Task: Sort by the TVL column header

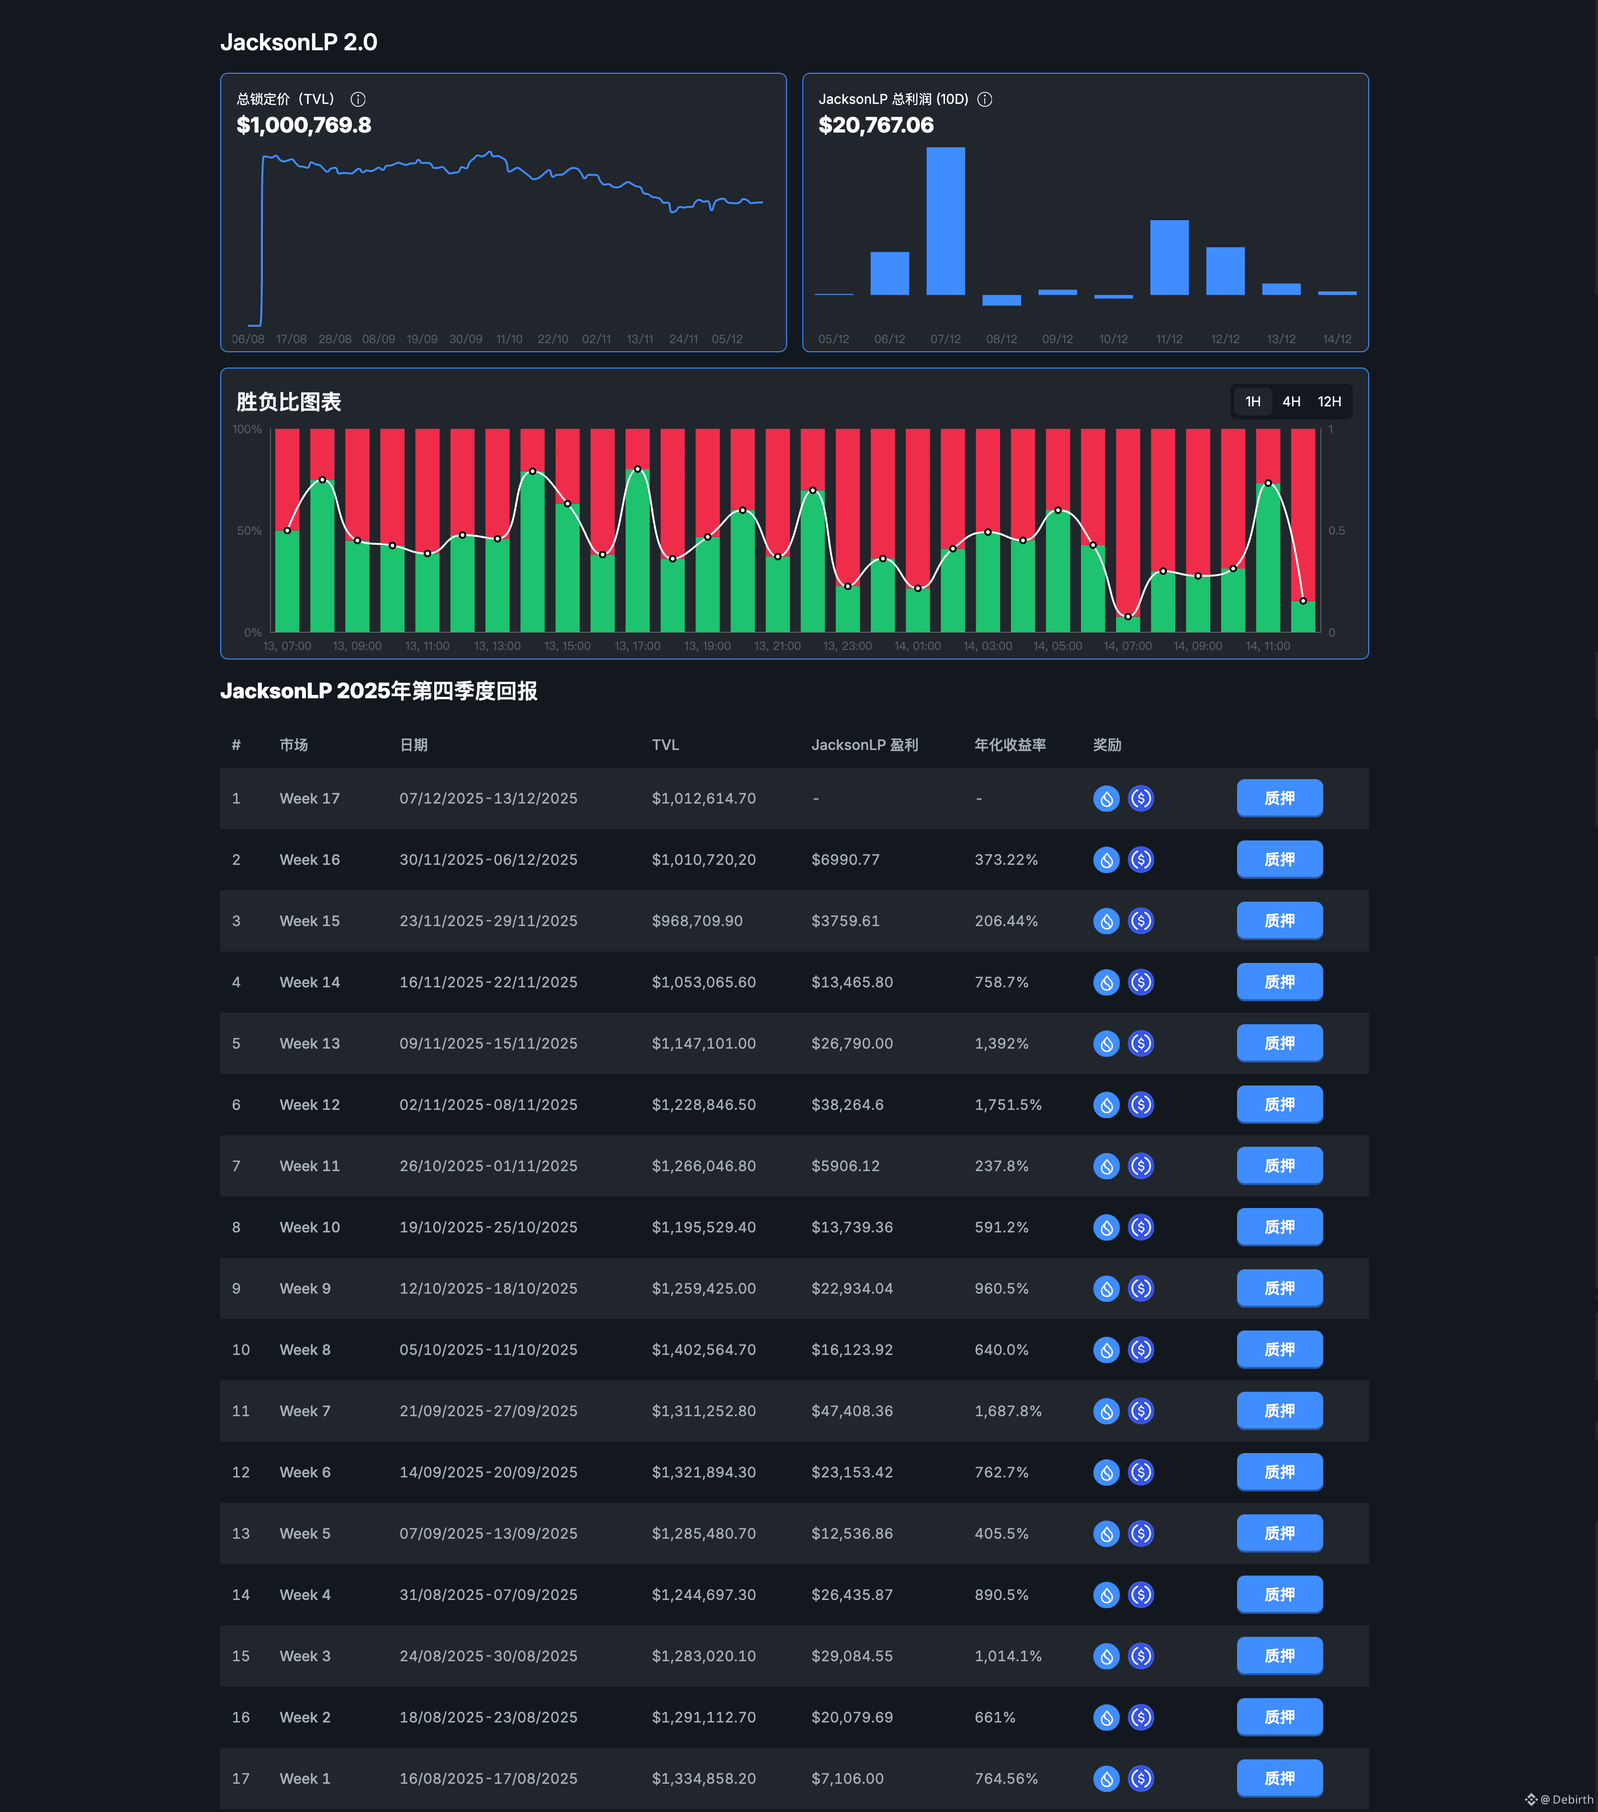Action: click(665, 745)
